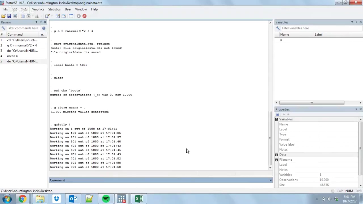Click the Viewer eye icon in toolbar

[28, 16]
